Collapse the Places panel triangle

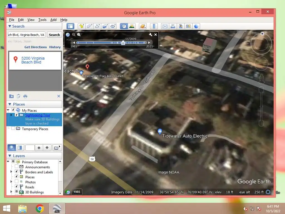point(10,104)
